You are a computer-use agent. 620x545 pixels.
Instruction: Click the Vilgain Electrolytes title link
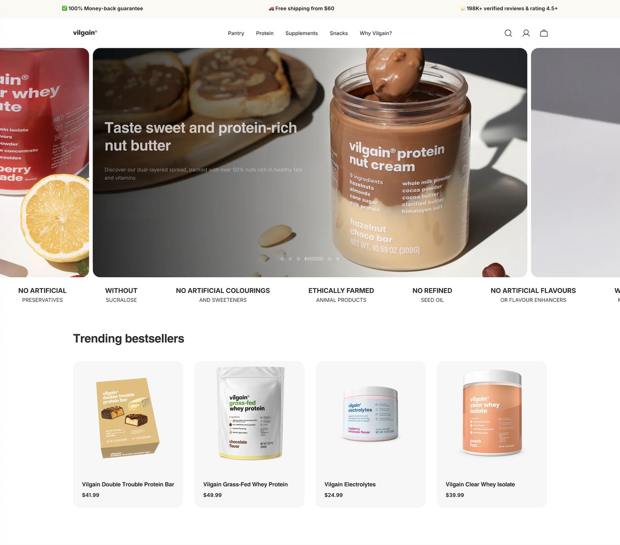(x=350, y=484)
